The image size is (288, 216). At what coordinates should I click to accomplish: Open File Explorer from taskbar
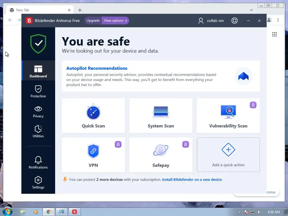22,212
